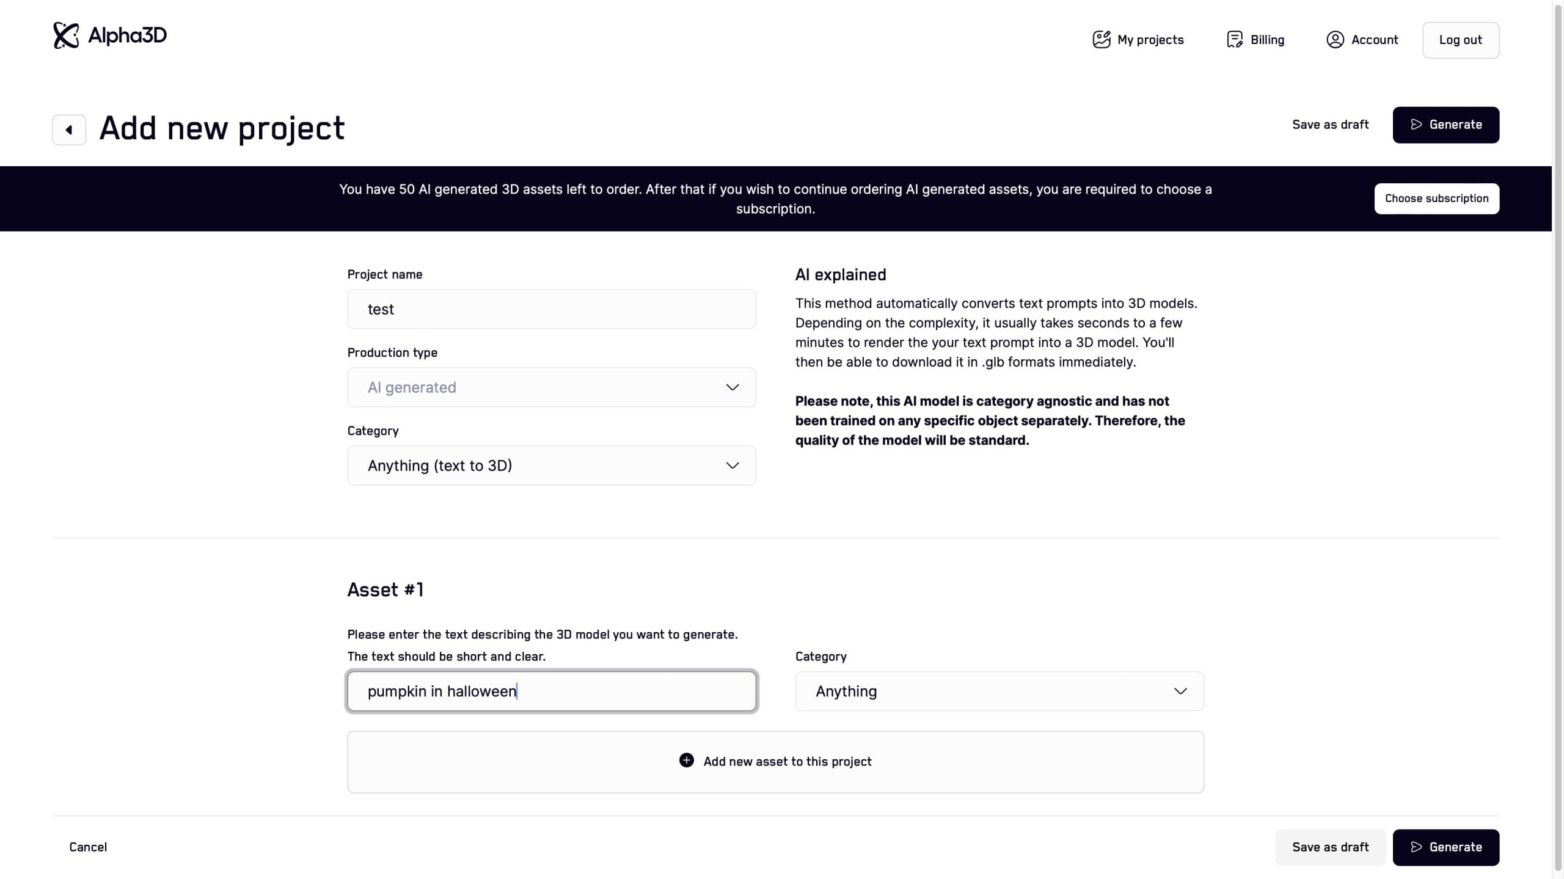Image resolution: width=1564 pixels, height=879 pixels.
Task: Click the My projects icon
Action: [1101, 40]
